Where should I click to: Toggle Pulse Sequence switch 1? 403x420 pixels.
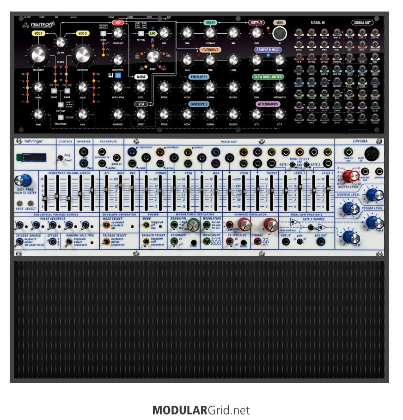19,226
